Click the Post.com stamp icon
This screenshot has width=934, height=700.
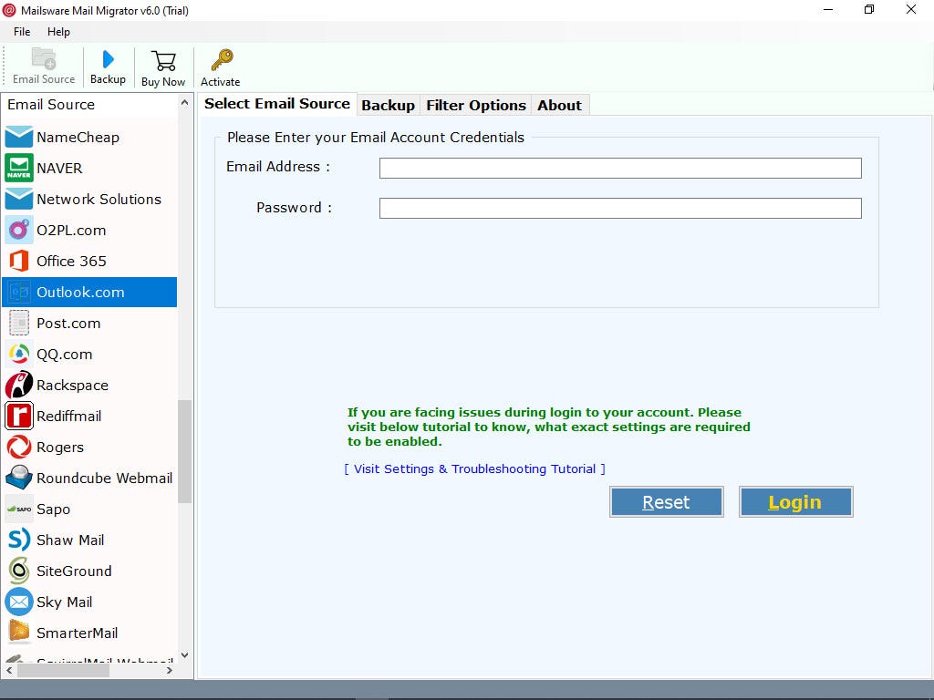tap(19, 323)
